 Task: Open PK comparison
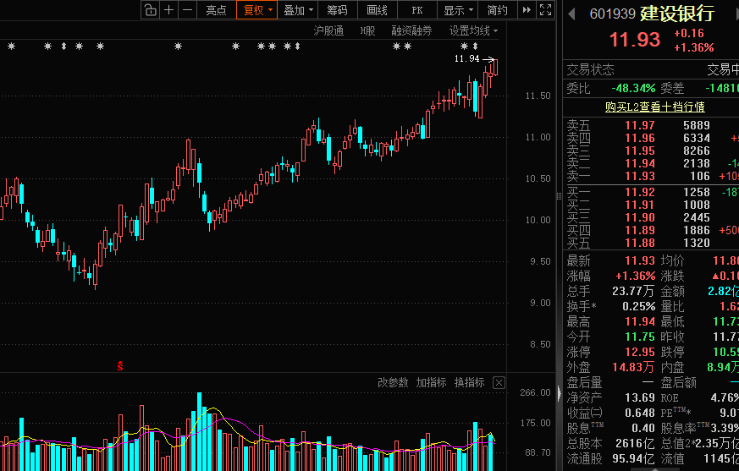pyautogui.click(x=417, y=10)
